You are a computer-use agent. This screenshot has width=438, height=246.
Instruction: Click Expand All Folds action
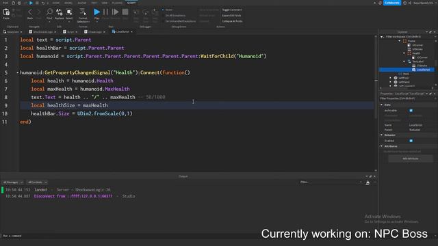pos(231,16)
